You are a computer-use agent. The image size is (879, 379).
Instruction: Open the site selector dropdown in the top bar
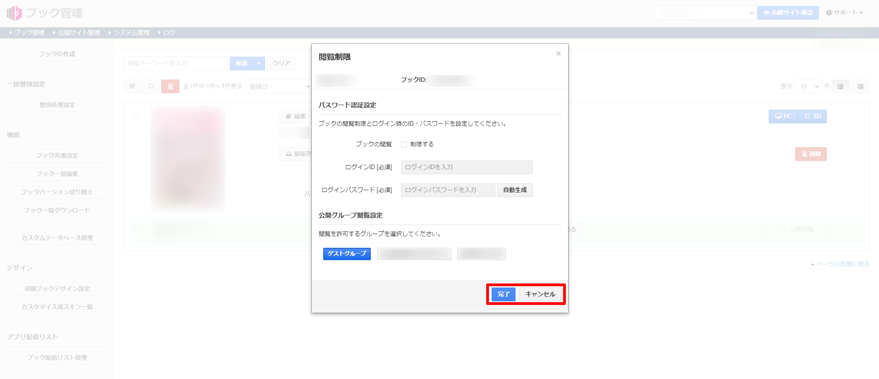(705, 13)
